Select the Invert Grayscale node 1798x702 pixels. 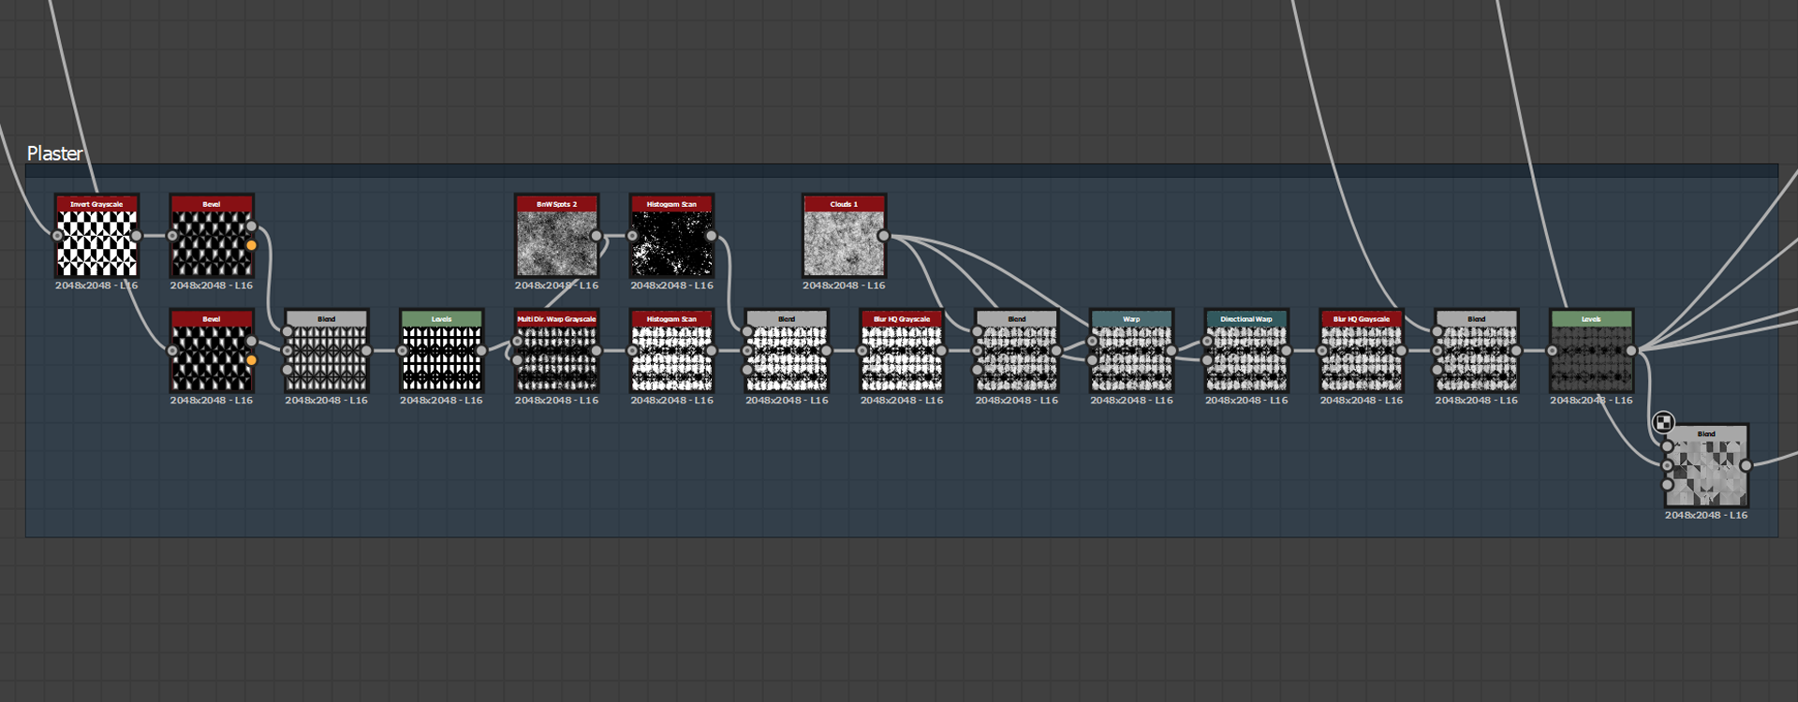pyautogui.click(x=96, y=236)
